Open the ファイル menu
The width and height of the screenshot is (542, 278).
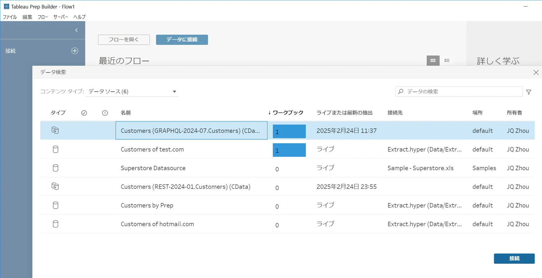[10, 17]
